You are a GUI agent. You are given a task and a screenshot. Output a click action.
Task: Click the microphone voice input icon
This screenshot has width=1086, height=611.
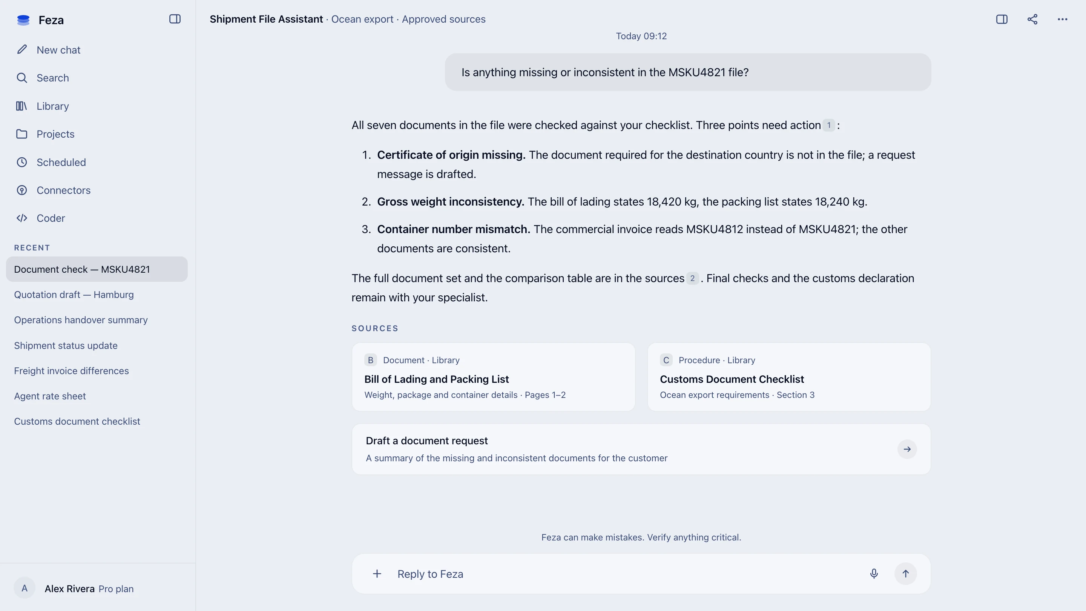pos(874,574)
